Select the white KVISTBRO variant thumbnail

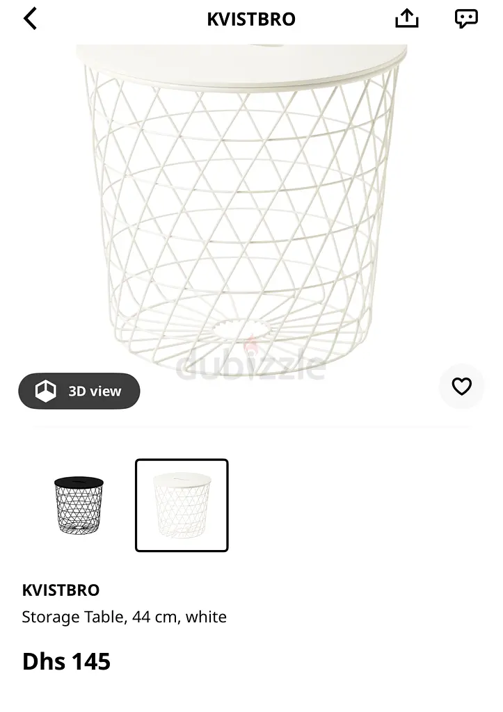182,505
